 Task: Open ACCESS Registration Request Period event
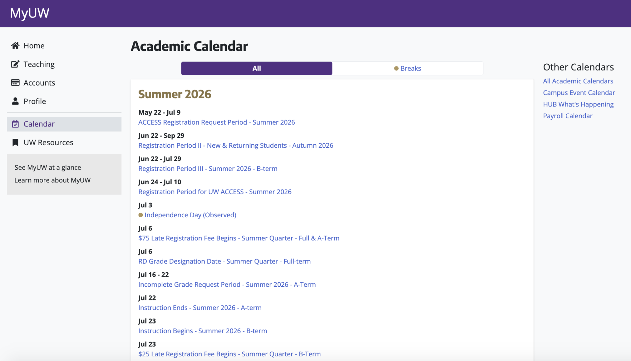click(217, 122)
